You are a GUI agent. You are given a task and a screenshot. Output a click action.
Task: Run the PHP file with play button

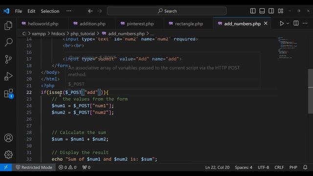(x=282, y=23)
